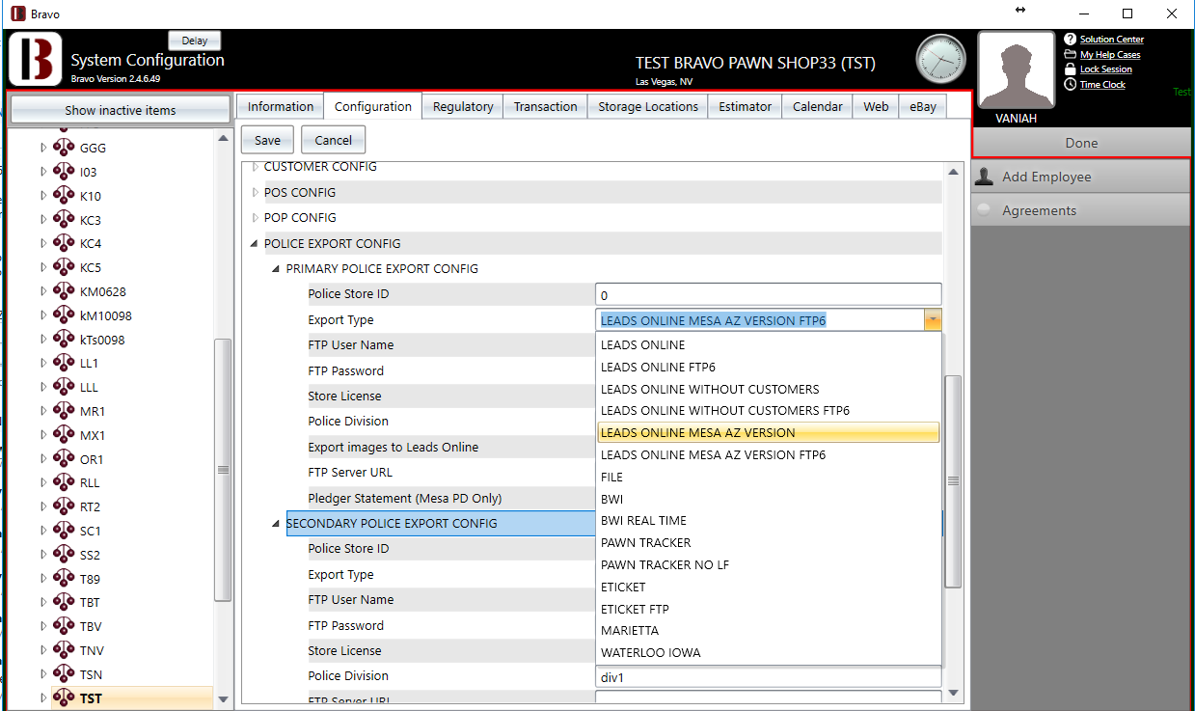Screen dimensions: 1195x711
Task: Switch to the Regulatory tab
Action: (463, 107)
